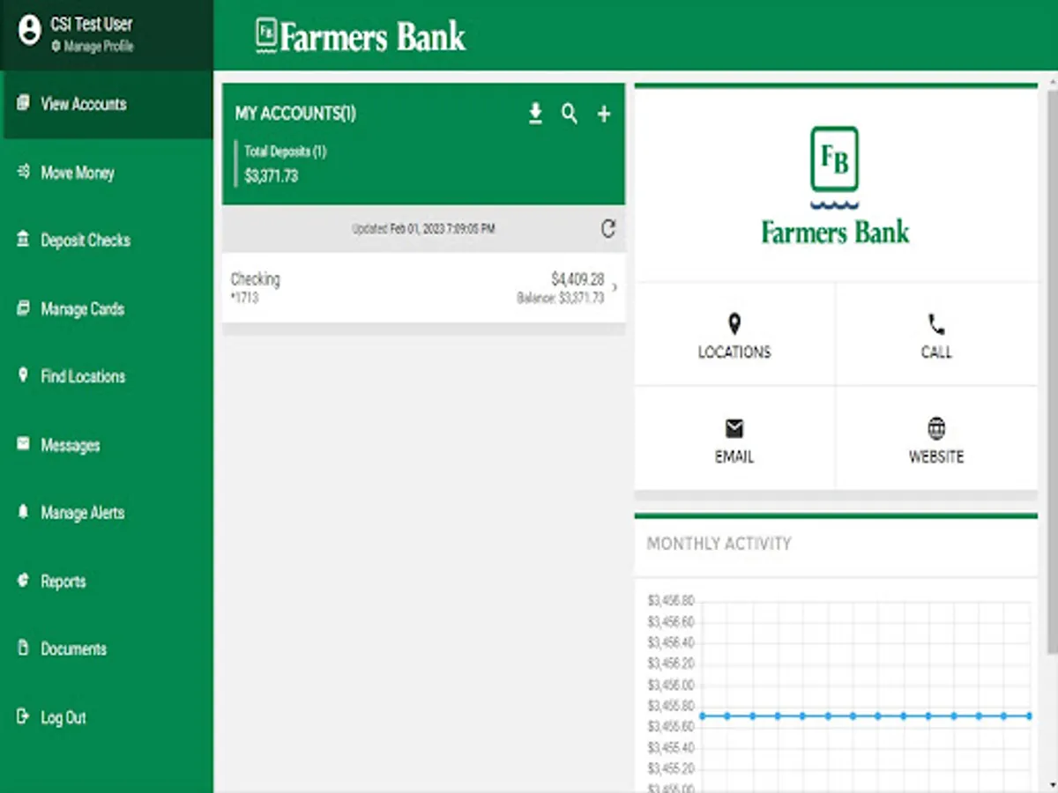Open Manage Cards menu label
The image size is (1058, 793).
coord(82,309)
